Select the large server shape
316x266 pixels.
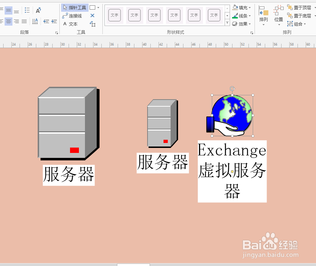click(x=69, y=124)
